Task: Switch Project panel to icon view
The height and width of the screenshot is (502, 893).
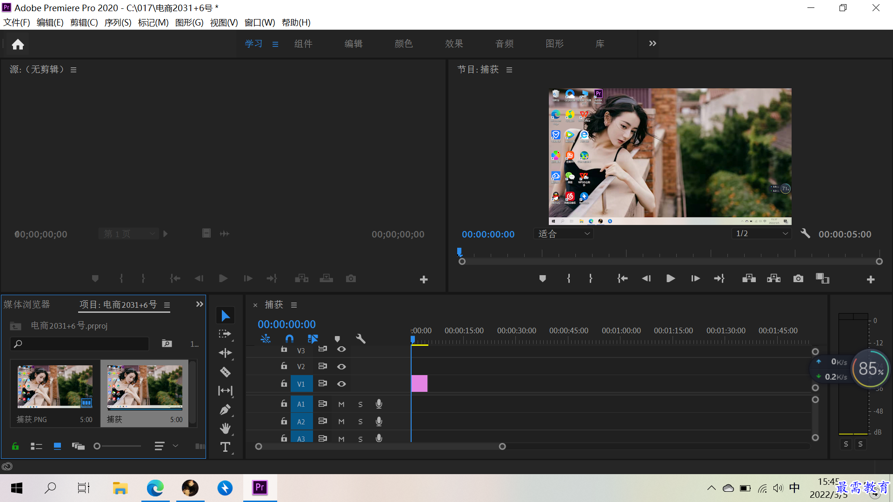Action: [57, 446]
